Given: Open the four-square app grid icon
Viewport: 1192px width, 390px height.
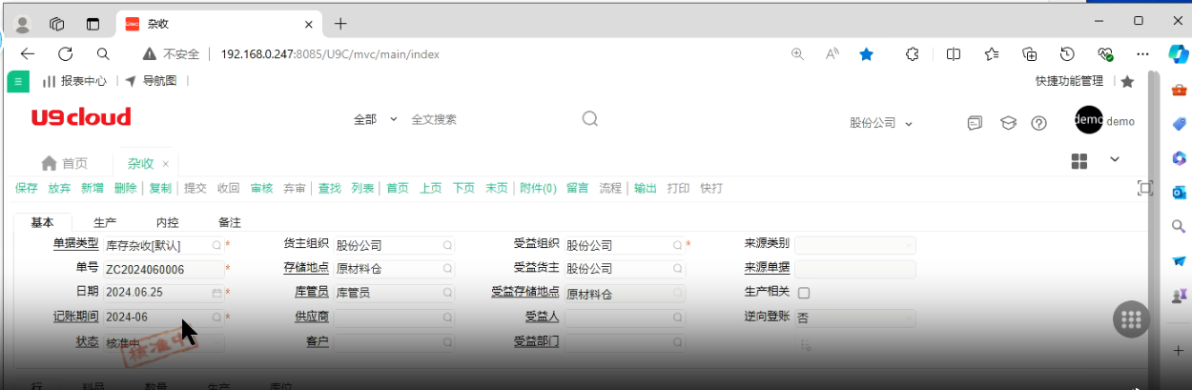Looking at the screenshot, I should [1079, 161].
